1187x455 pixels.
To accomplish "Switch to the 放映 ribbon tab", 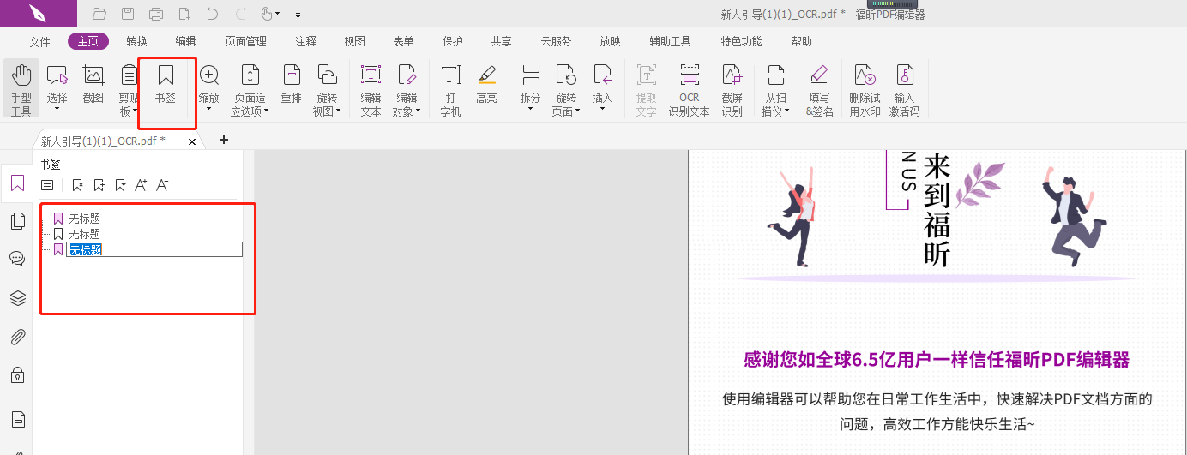I will click(610, 41).
